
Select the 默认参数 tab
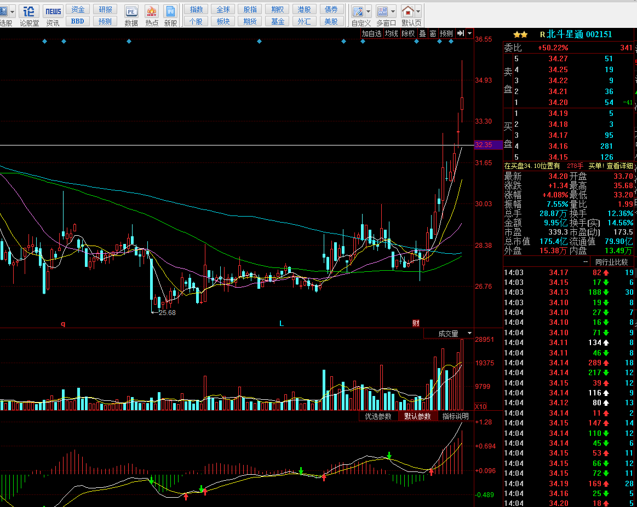click(x=417, y=416)
